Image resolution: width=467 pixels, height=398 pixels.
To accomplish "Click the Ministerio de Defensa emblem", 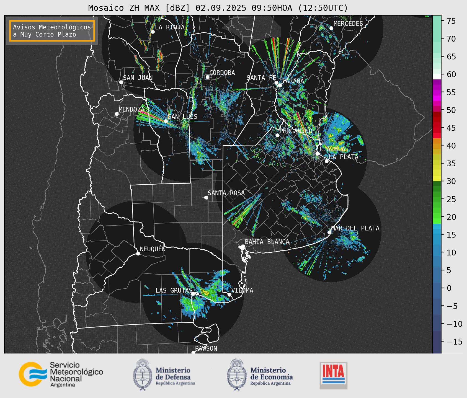I will click(x=142, y=374).
